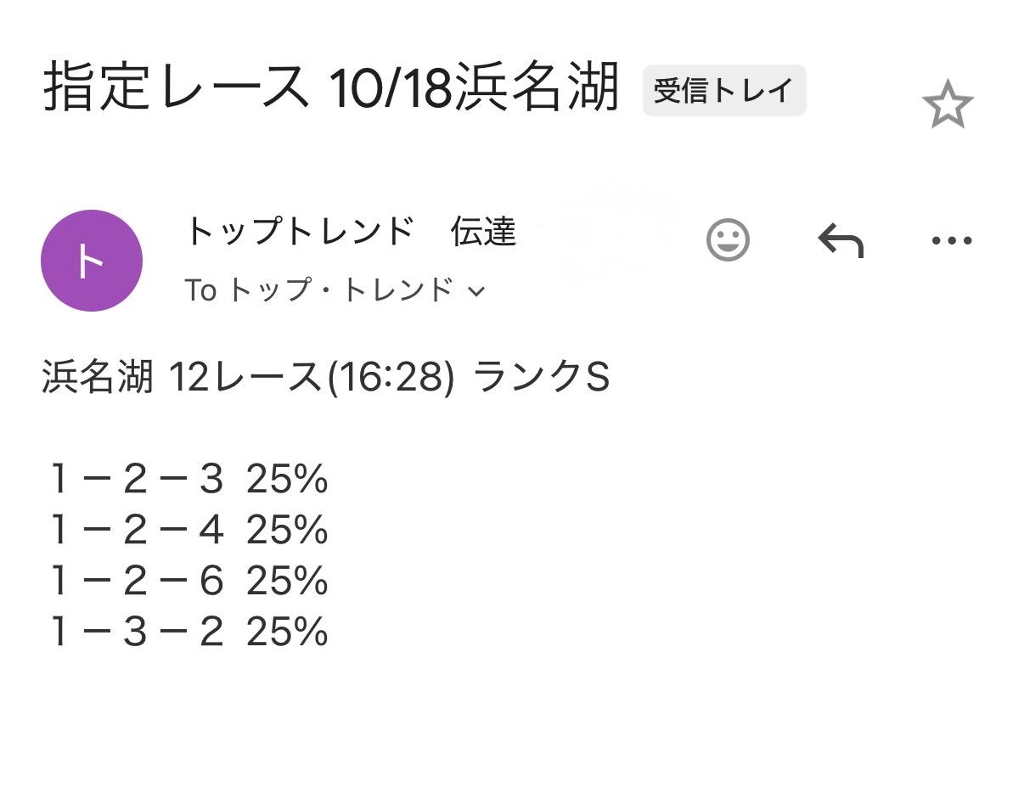Click the 1－2－6 prediction line

click(137, 582)
